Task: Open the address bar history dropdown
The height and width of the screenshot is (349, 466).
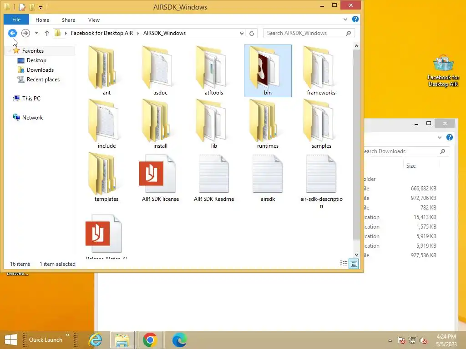Action: click(242, 33)
